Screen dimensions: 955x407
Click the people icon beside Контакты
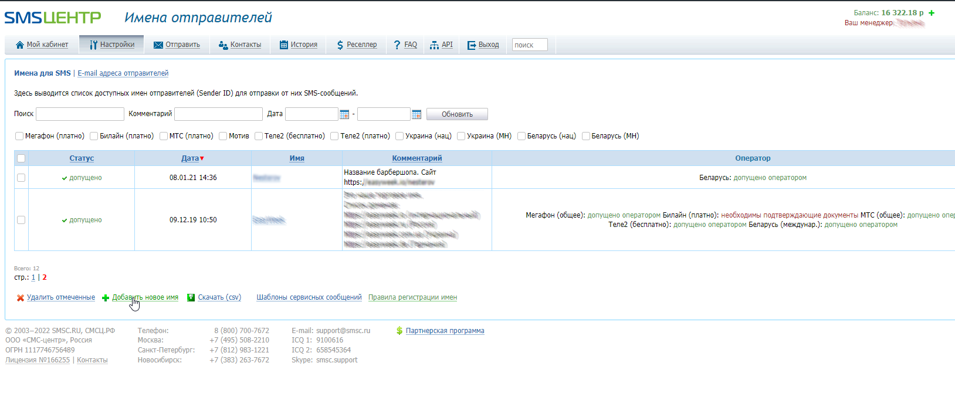(223, 45)
